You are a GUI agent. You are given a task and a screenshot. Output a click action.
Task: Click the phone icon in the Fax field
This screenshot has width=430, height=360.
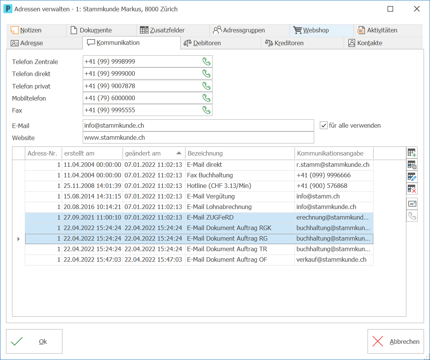[206, 110]
